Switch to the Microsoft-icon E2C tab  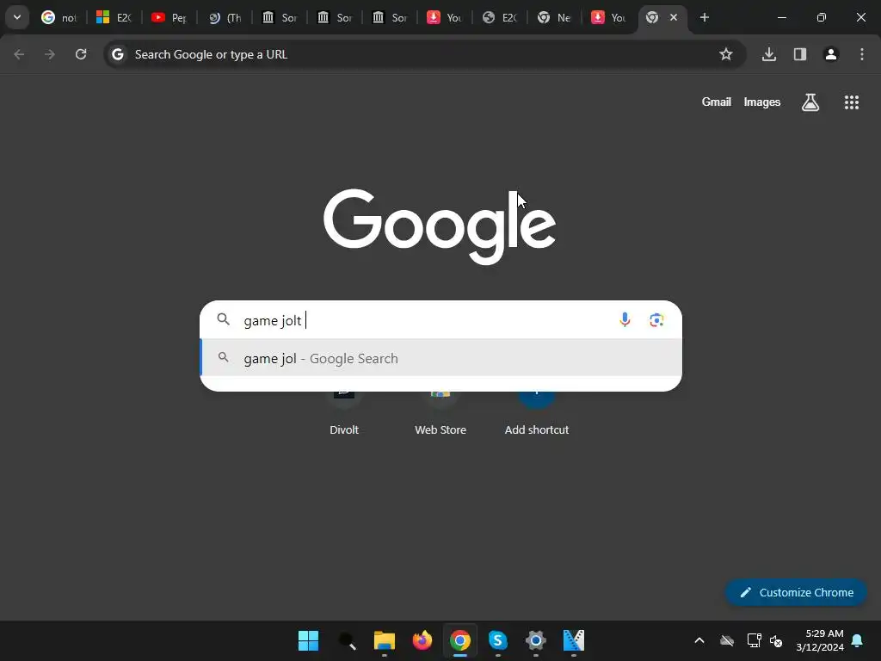pyautogui.click(x=114, y=17)
